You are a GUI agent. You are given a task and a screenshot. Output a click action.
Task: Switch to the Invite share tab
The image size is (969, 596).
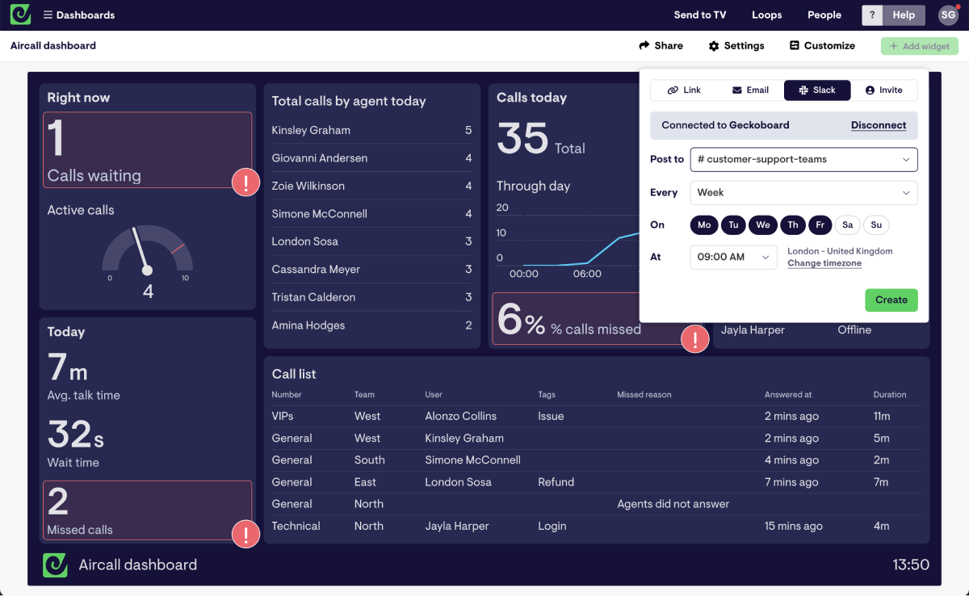click(x=883, y=90)
